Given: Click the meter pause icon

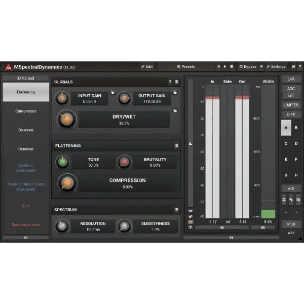Looking at the screenshot, I should click(191, 210).
